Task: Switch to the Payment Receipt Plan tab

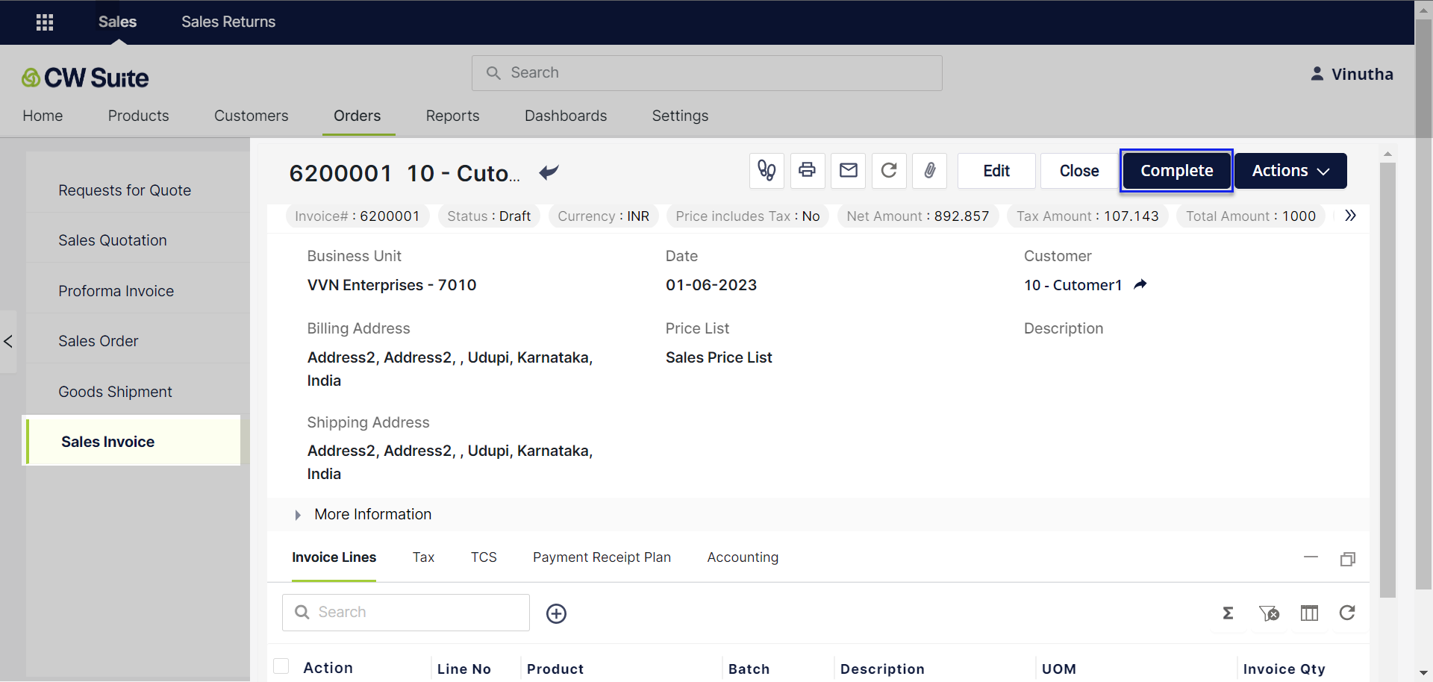Action: point(602,557)
